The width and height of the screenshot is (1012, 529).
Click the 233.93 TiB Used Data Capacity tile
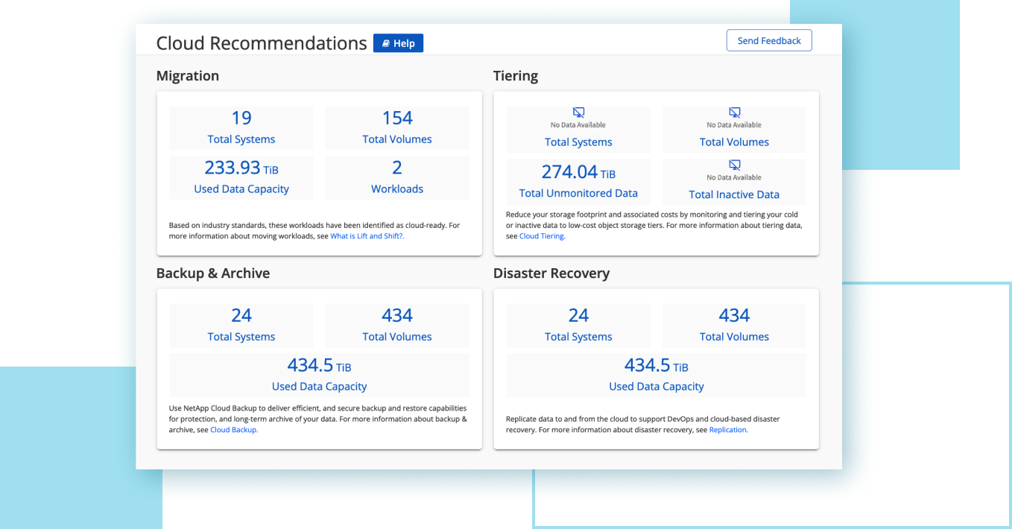(x=241, y=177)
